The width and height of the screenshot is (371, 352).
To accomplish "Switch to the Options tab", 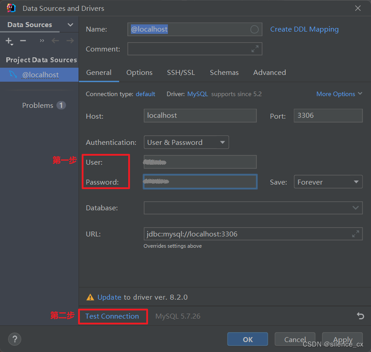I will pos(139,72).
